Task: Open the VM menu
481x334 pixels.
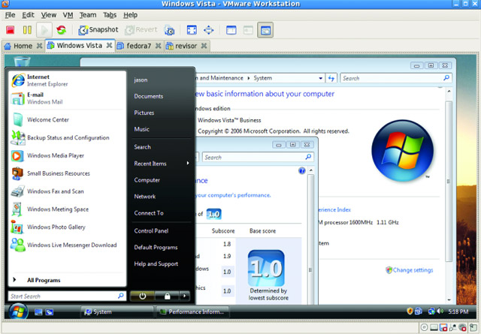Action: 68,15
